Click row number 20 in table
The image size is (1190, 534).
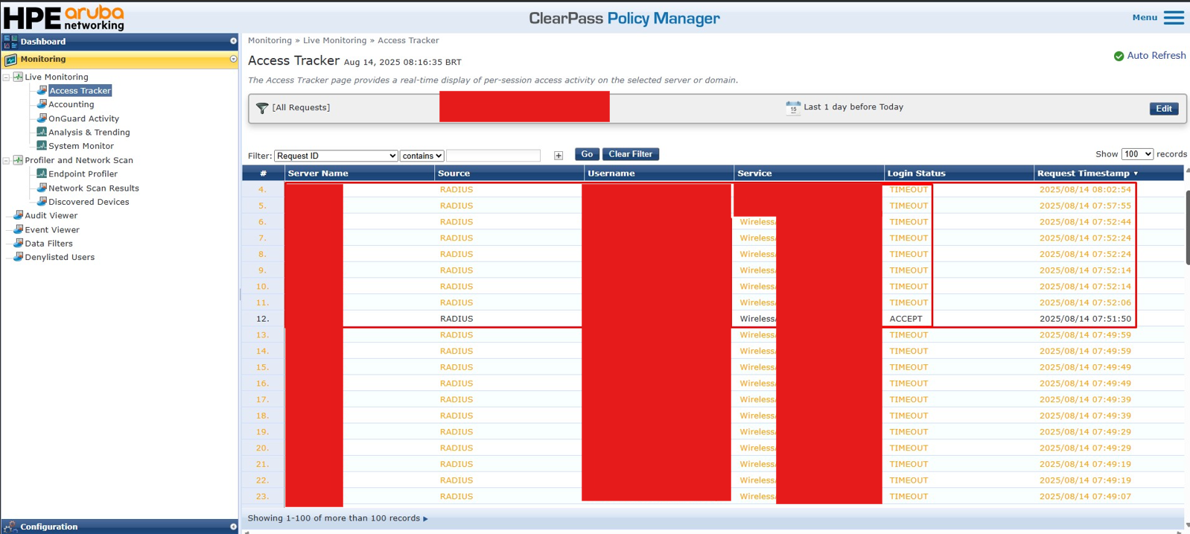coord(262,448)
